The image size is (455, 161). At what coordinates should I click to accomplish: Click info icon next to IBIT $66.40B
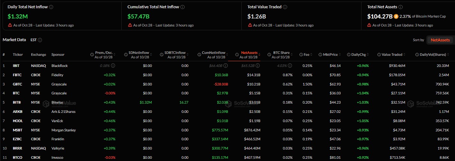click(x=226, y=66)
